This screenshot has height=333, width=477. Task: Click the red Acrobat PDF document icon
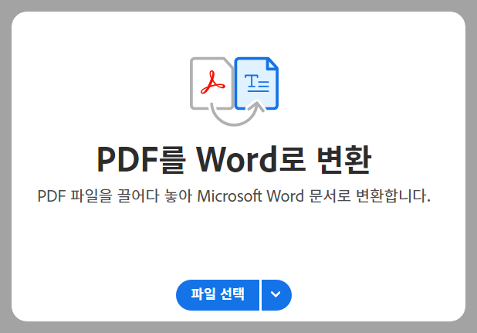[211, 83]
